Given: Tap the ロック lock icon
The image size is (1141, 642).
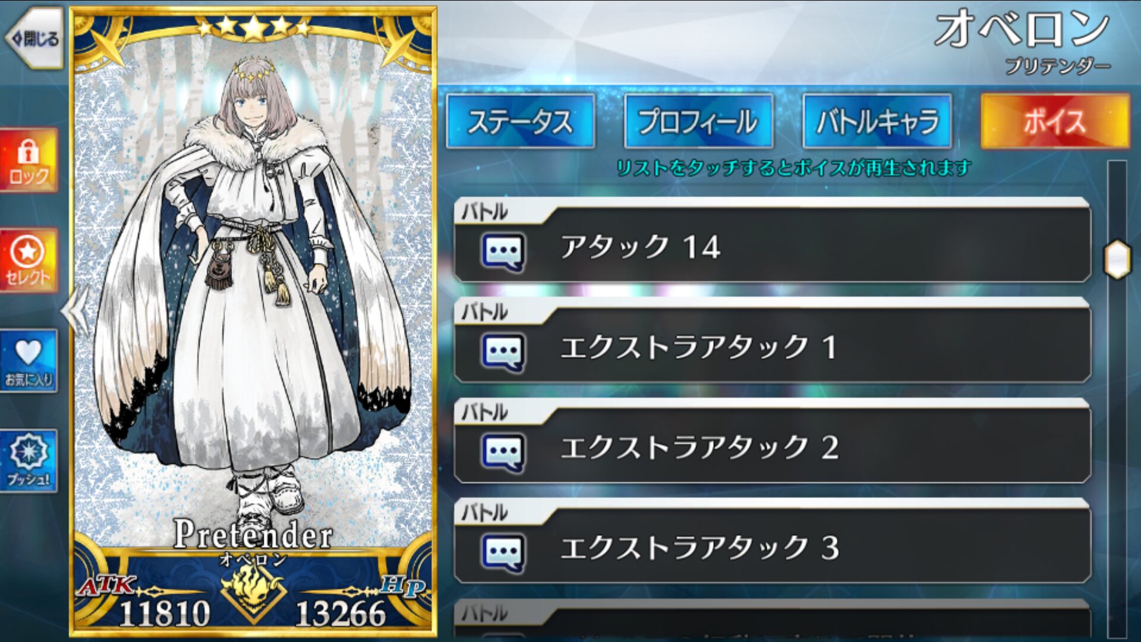Looking at the screenshot, I should [29, 160].
